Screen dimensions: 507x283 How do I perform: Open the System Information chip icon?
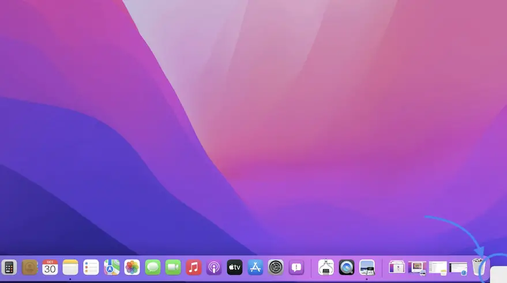coord(326,267)
